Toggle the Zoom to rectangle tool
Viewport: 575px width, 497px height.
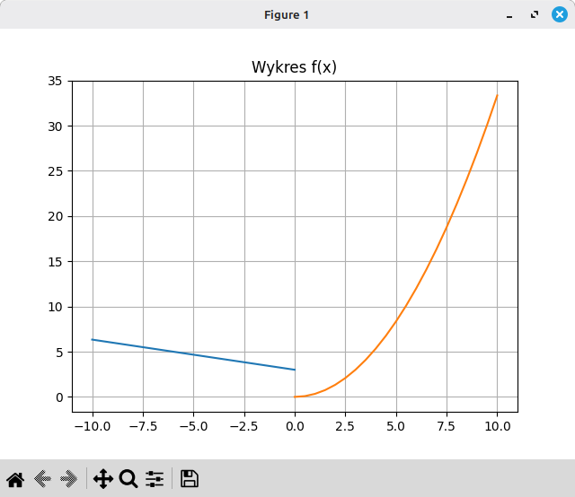click(x=128, y=479)
